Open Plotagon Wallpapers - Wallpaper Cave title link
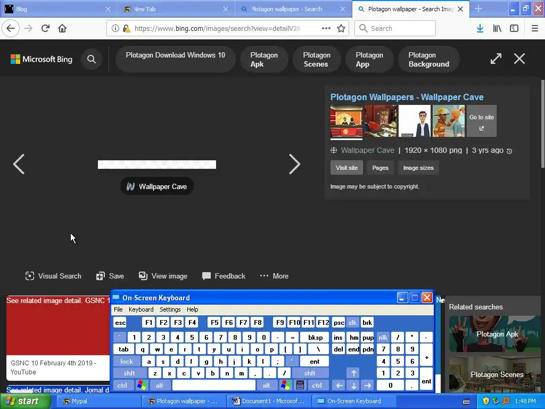Image resolution: width=545 pixels, height=409 pixels. 407,97
